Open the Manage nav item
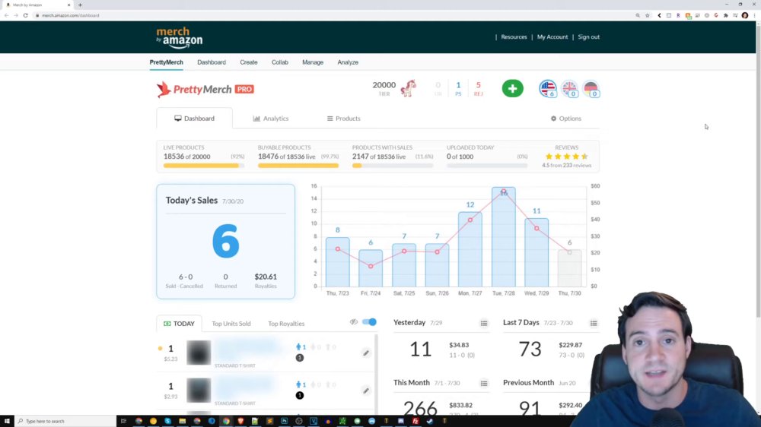761x427 pixels. click(x=313, y=62)
